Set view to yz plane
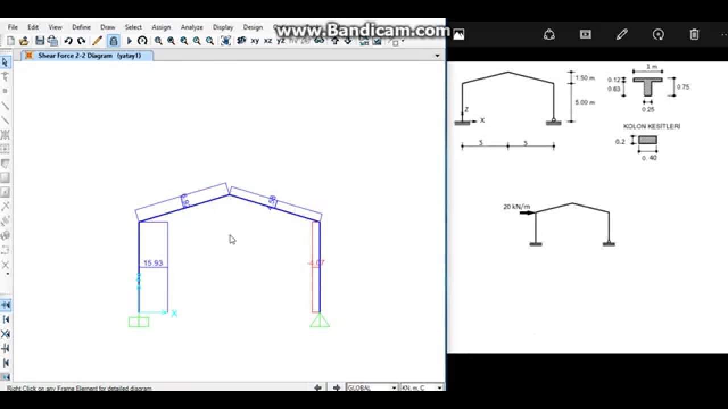Screen dimensions: 728x409 pyautogui.click(x=281, y=41)
